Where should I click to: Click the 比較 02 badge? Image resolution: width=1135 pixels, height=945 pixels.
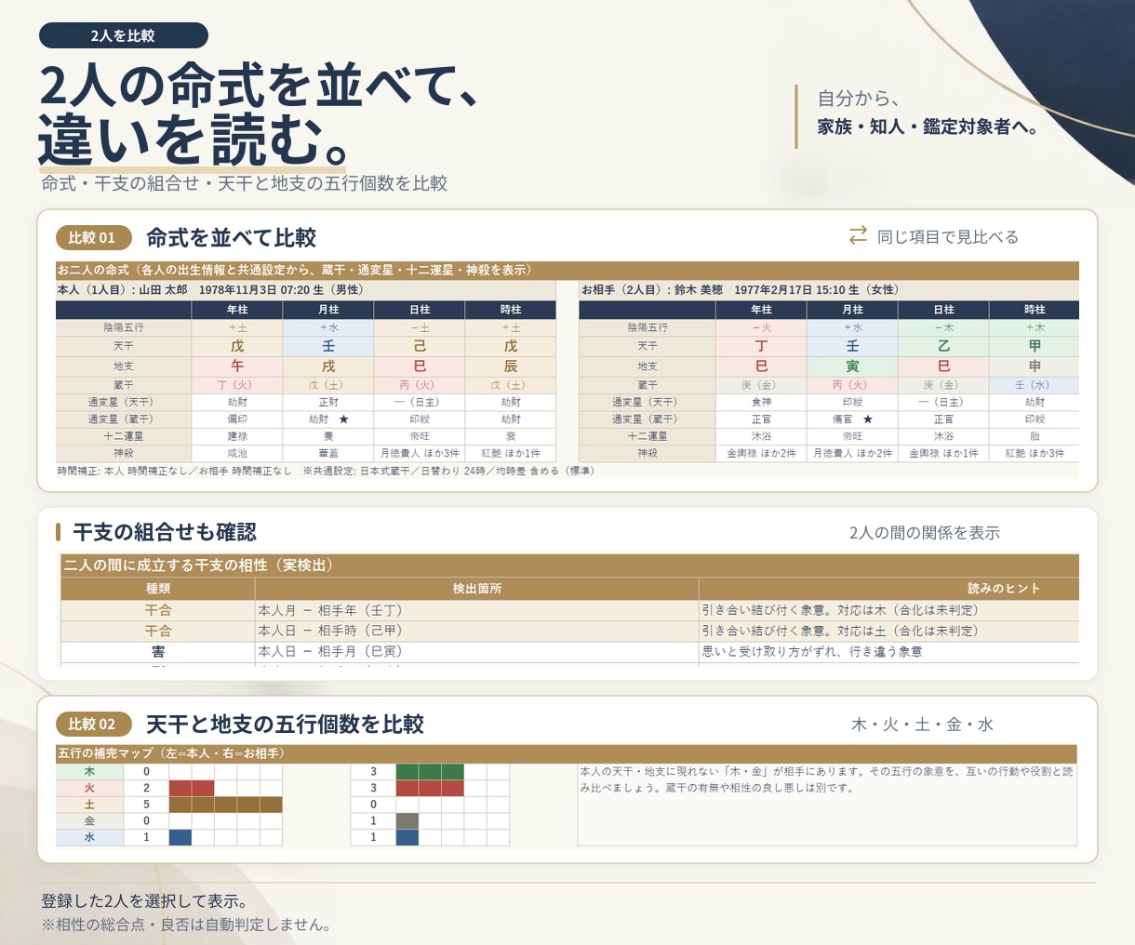tap(93, 725)
